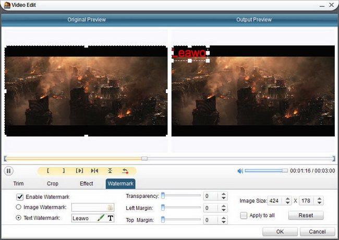Reset the watermark settings
The image size is (339, 240).
[306, 215]
